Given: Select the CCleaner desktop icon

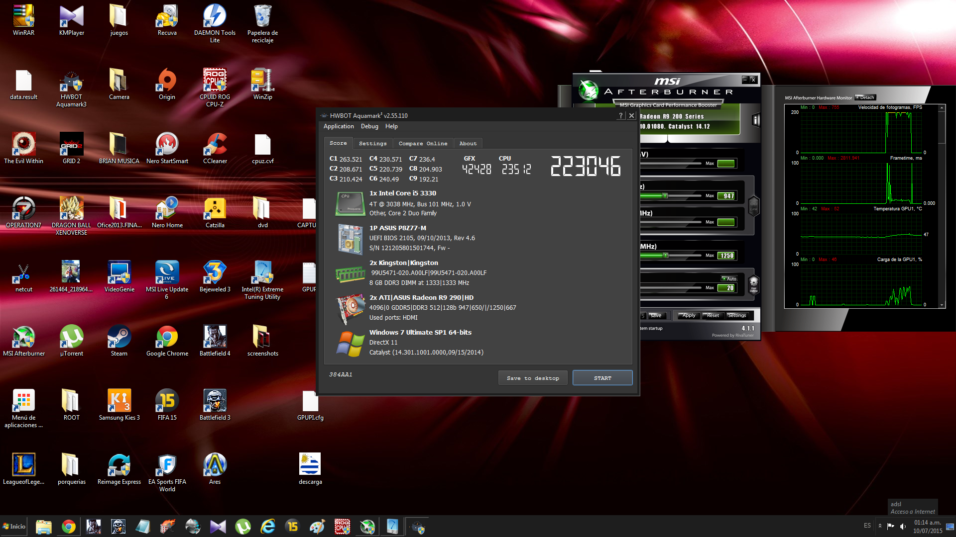Looking at the screenshot, I should coord(215,149).
